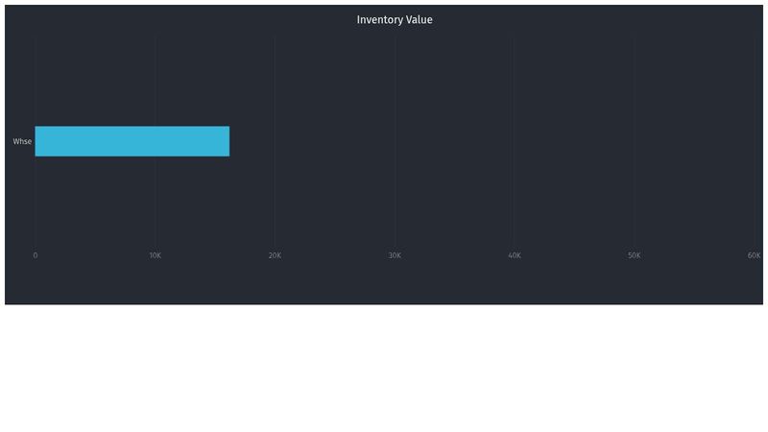Click the blank white area below the chart
The height and width of the screenshot is (432, 768).
(x=384, y=370)
